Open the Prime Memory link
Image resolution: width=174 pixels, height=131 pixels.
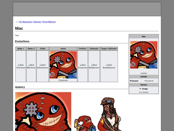tap(49, 22)
